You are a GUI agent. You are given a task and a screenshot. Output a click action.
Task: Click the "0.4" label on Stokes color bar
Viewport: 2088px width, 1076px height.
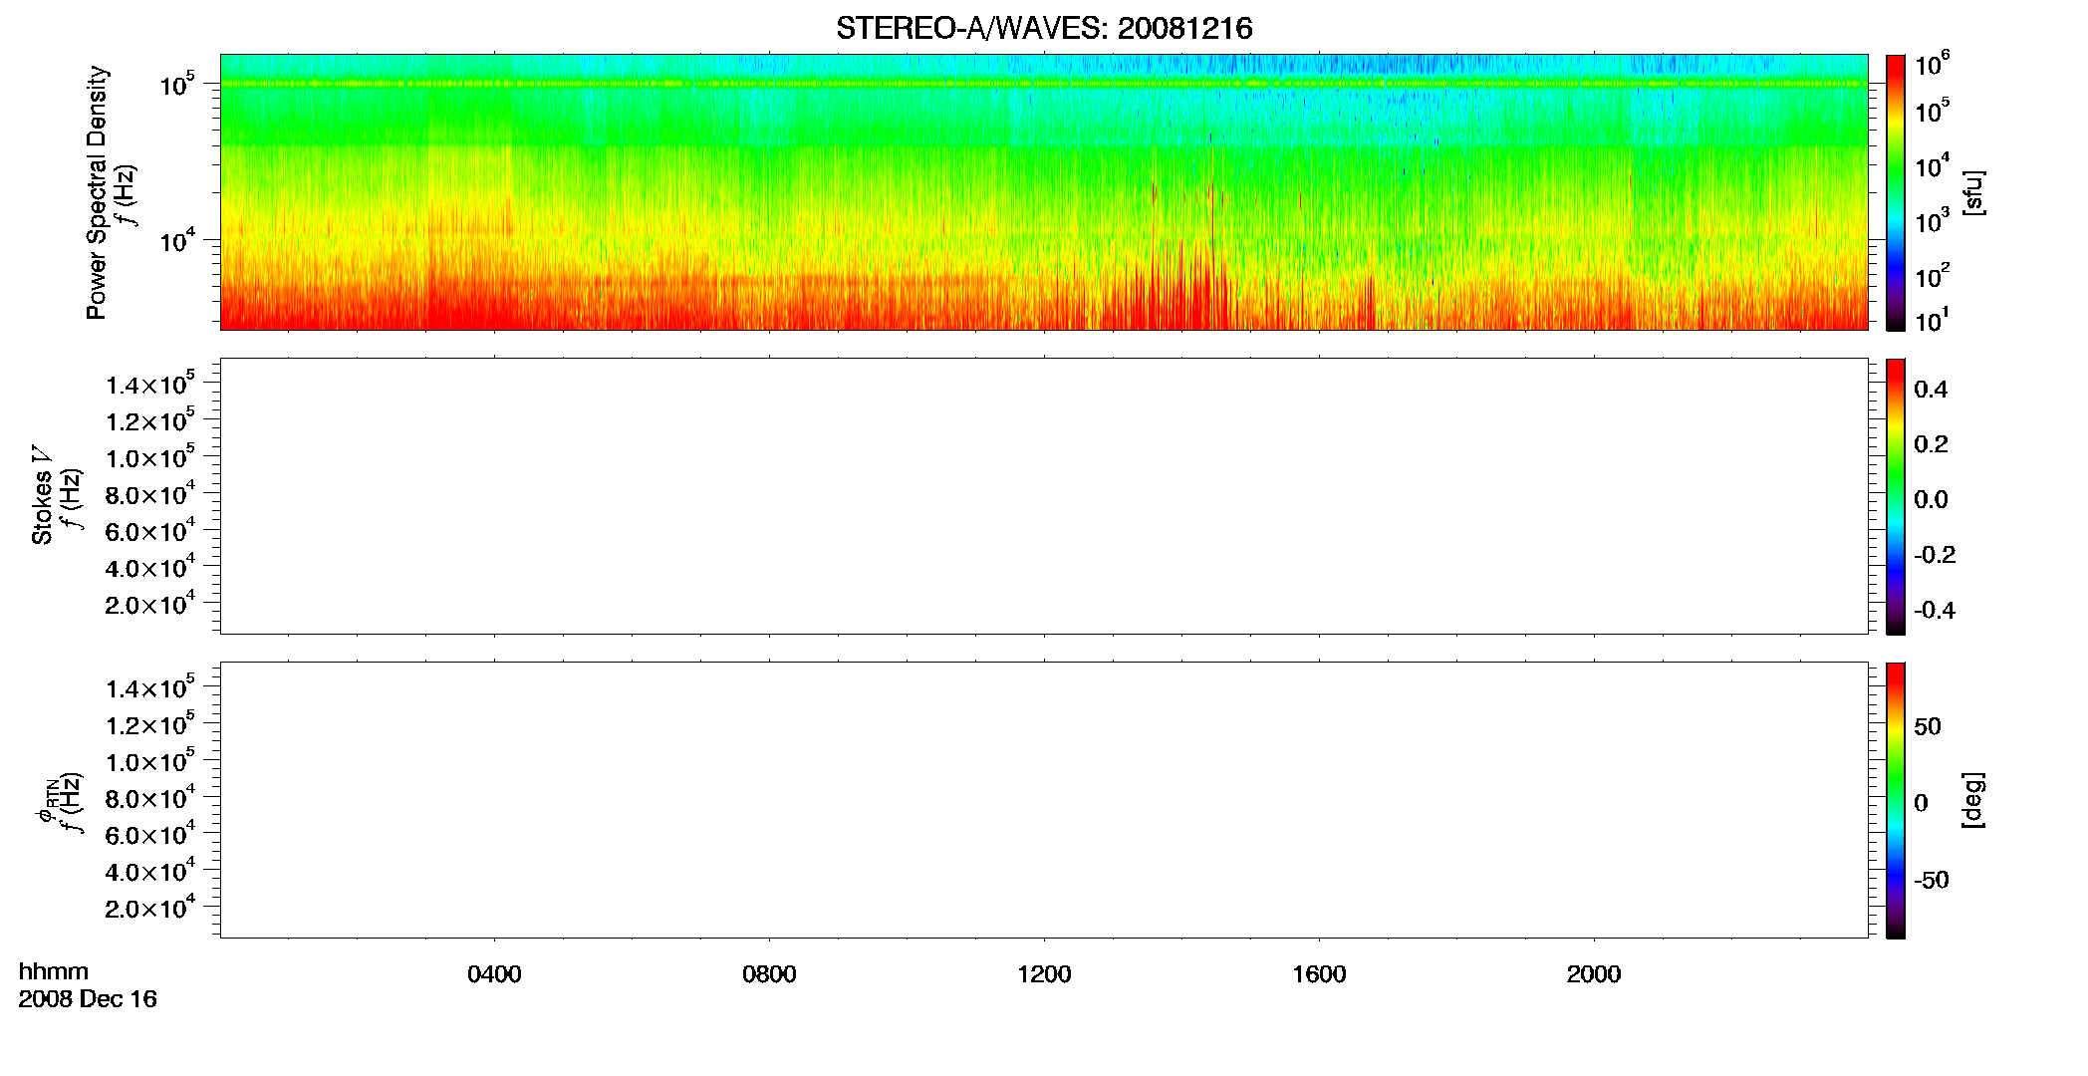click(x=1931, y=390)
